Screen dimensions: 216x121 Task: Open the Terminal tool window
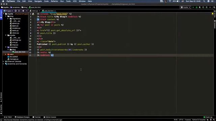pyautogui.click(x=36, y=117)
